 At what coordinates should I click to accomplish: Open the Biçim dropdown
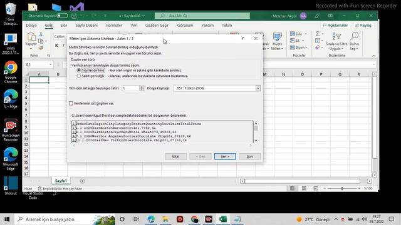click(299, 47)
